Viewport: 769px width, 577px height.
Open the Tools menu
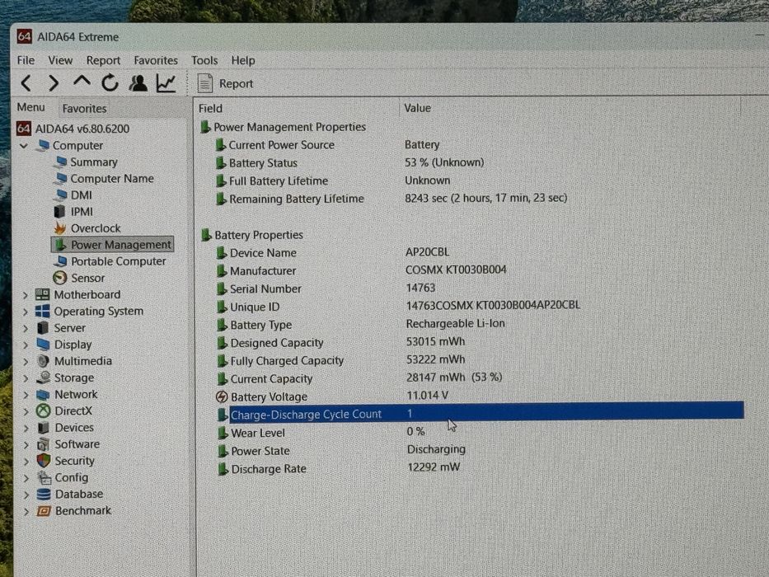click(x=204, y=60)
